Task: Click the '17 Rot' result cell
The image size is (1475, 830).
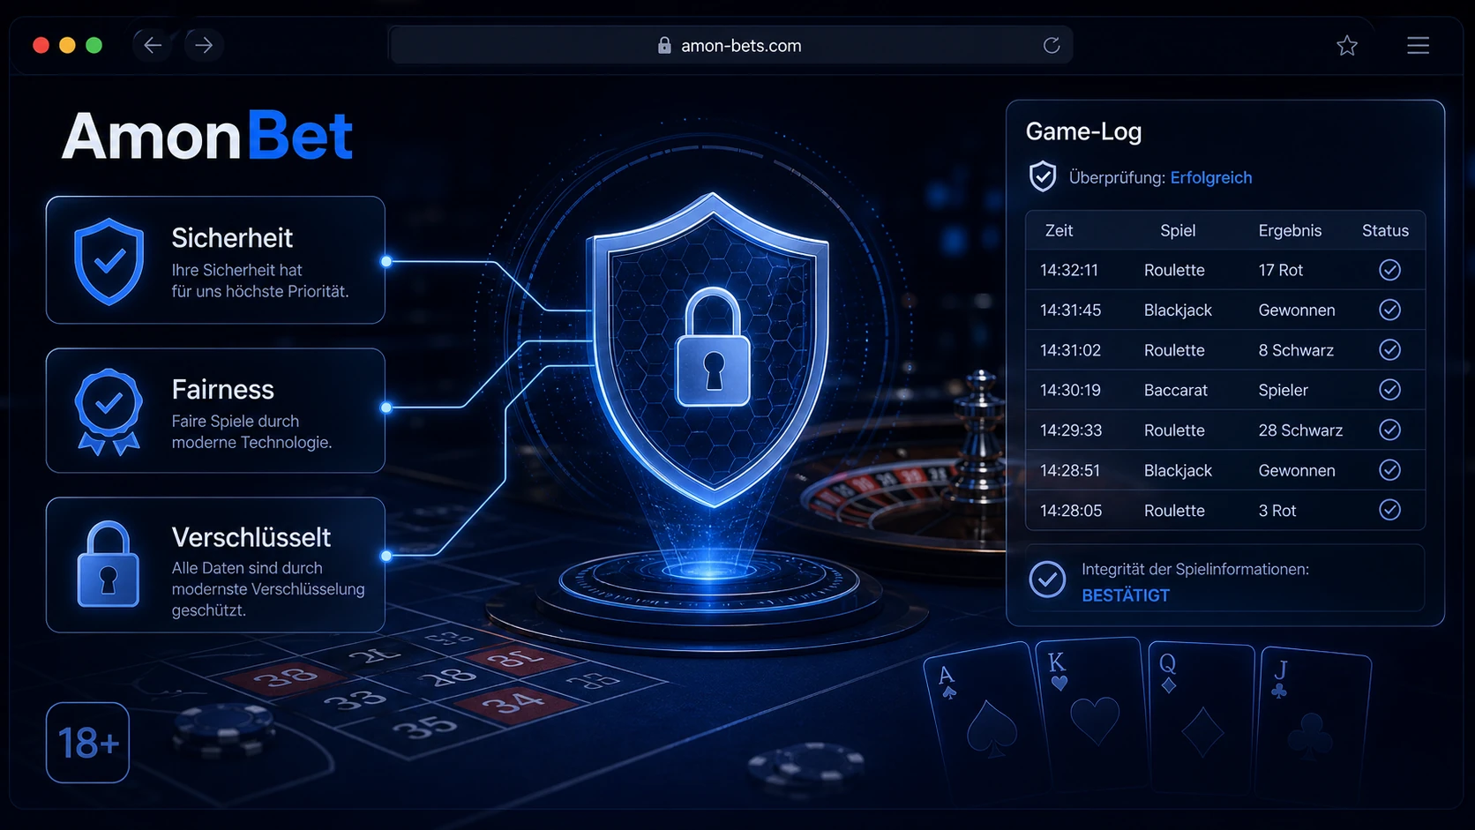Action: coord(1280,270)
